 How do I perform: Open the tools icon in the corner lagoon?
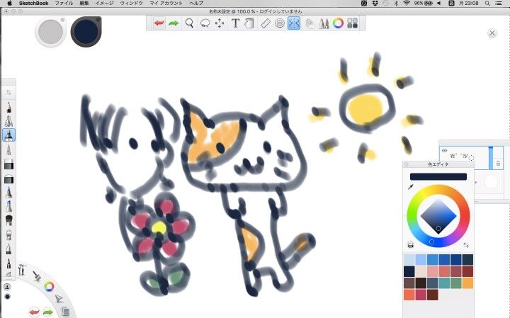pyautogui.click(x=21, y=271)
